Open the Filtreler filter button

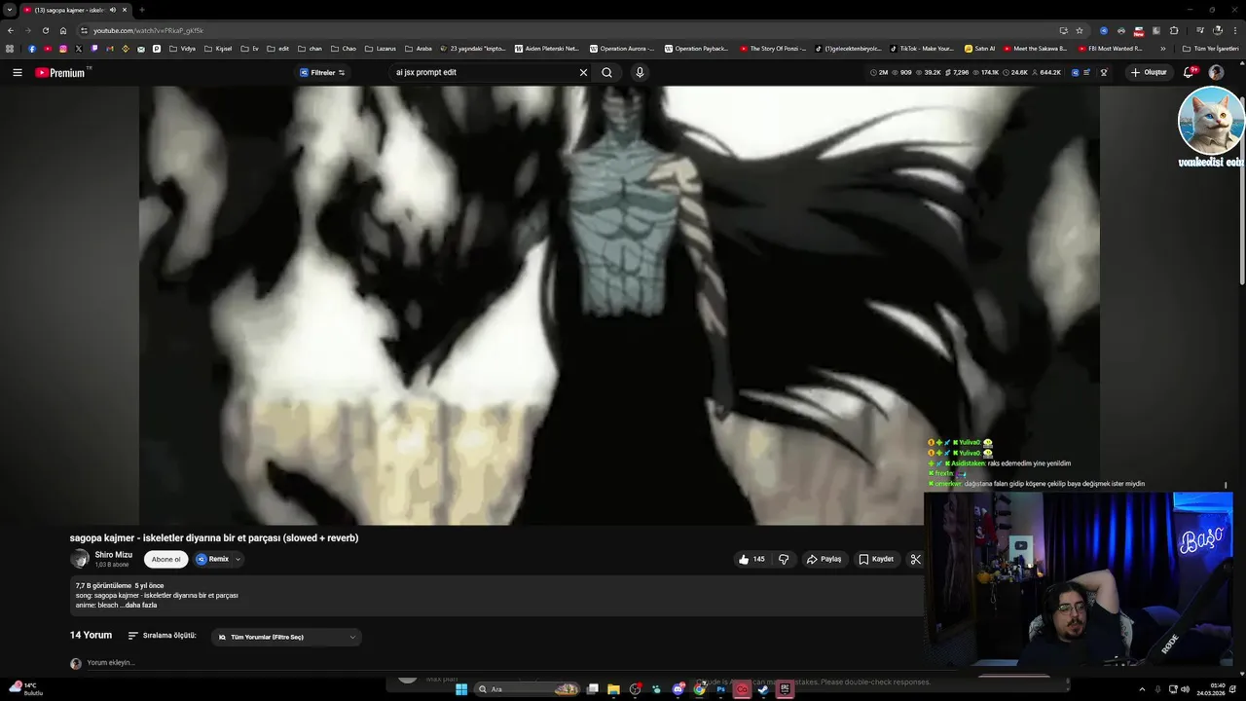click(322, 72)
